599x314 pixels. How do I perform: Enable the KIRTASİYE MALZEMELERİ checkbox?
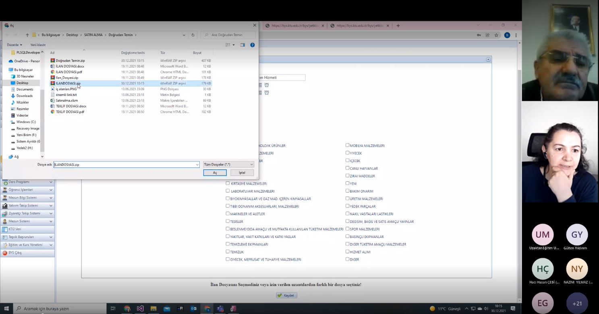(x=228, y=183)
